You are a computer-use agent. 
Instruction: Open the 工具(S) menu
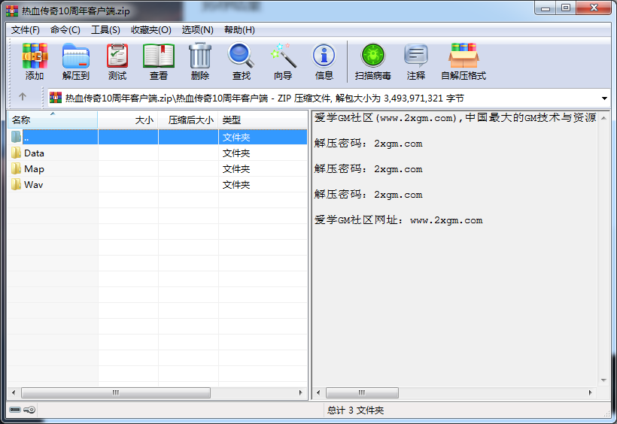[x=105, y=30]
